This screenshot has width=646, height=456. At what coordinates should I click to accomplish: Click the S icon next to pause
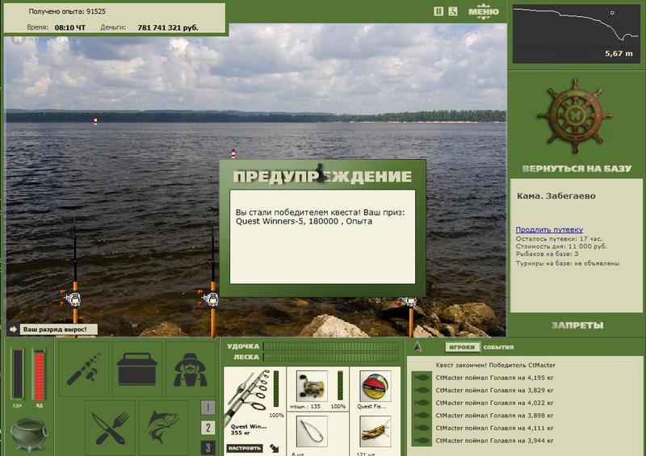(x=453, y=11)
